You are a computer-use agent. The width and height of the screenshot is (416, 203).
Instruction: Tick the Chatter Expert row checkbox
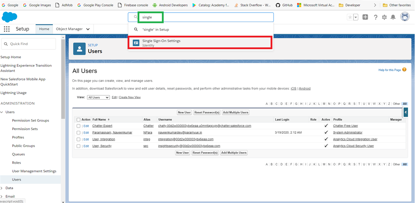[x=78, y=126]
